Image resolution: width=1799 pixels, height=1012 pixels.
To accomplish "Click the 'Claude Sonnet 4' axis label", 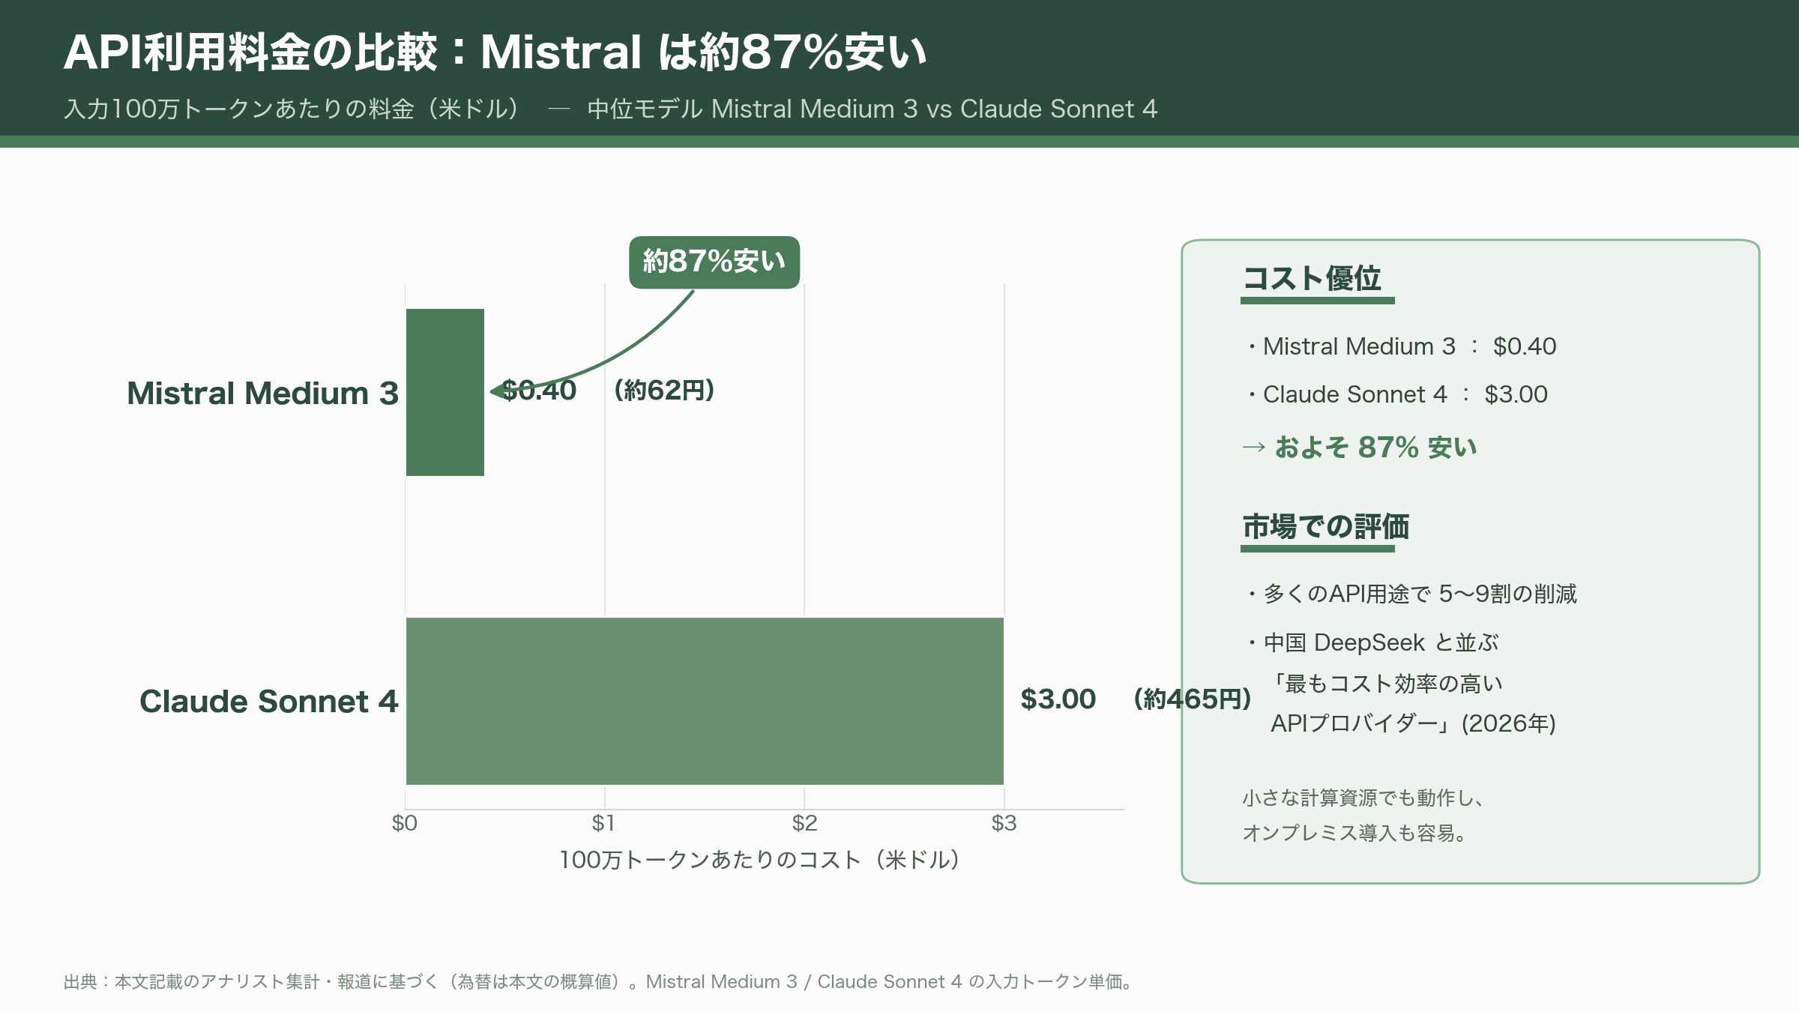I will 268,702.
